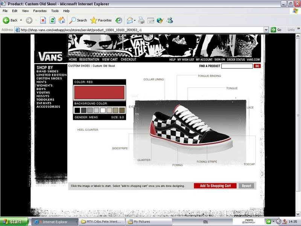
Task: Click the Find A Product input field
Action: tap(237, 66)
